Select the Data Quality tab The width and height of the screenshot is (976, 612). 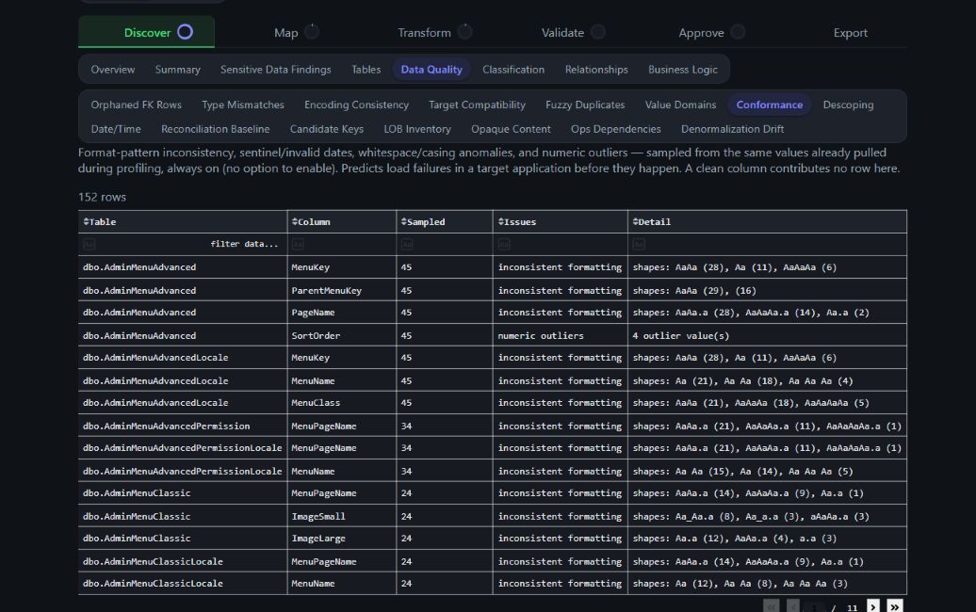431,70
